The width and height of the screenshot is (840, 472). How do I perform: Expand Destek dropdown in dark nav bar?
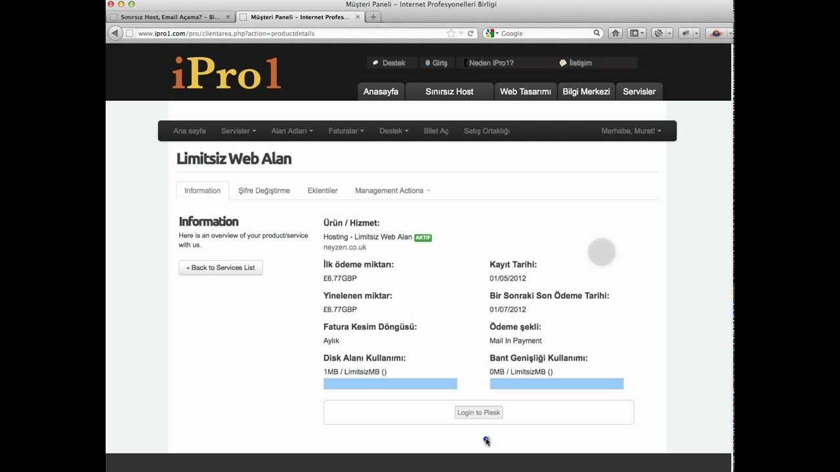[394, 131]
